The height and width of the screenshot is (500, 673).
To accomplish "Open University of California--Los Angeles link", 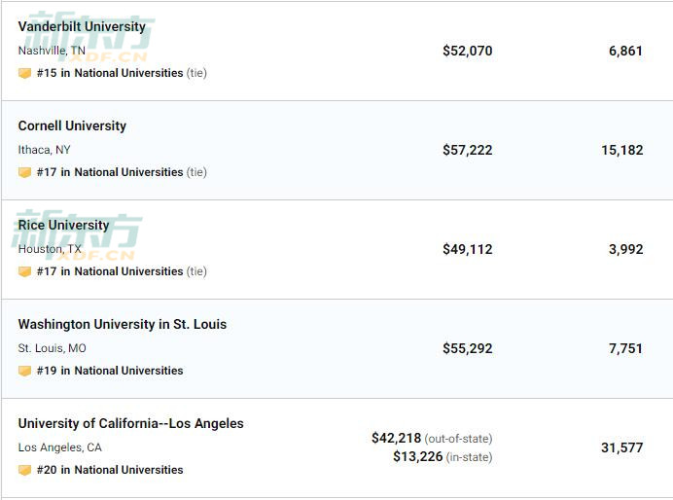I will click(131, 423).
